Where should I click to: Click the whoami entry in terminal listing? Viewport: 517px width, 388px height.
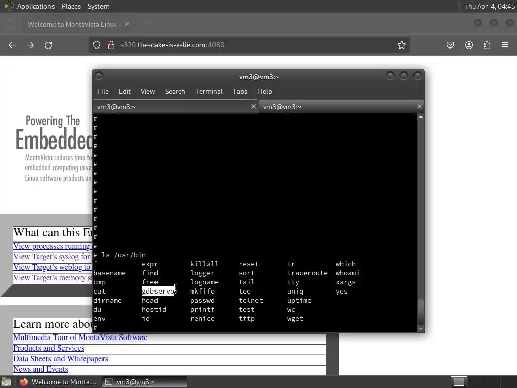point(347,273)
